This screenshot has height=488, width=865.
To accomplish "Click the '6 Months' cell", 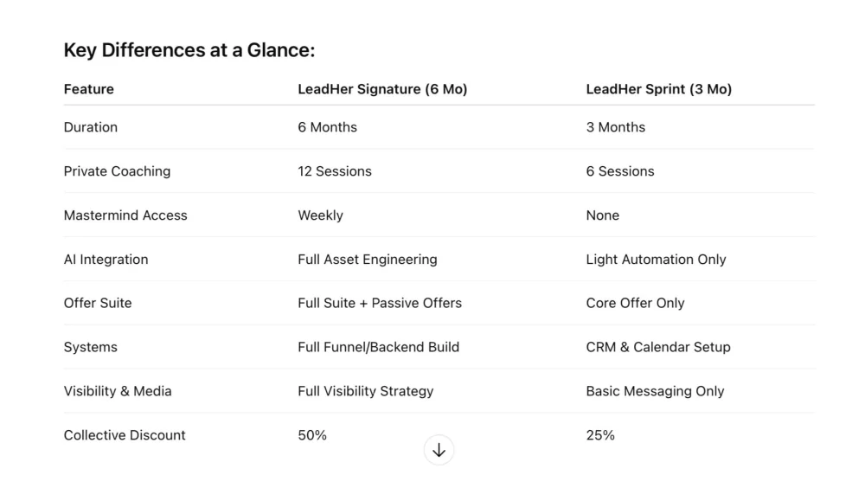I will pos(327,127).
